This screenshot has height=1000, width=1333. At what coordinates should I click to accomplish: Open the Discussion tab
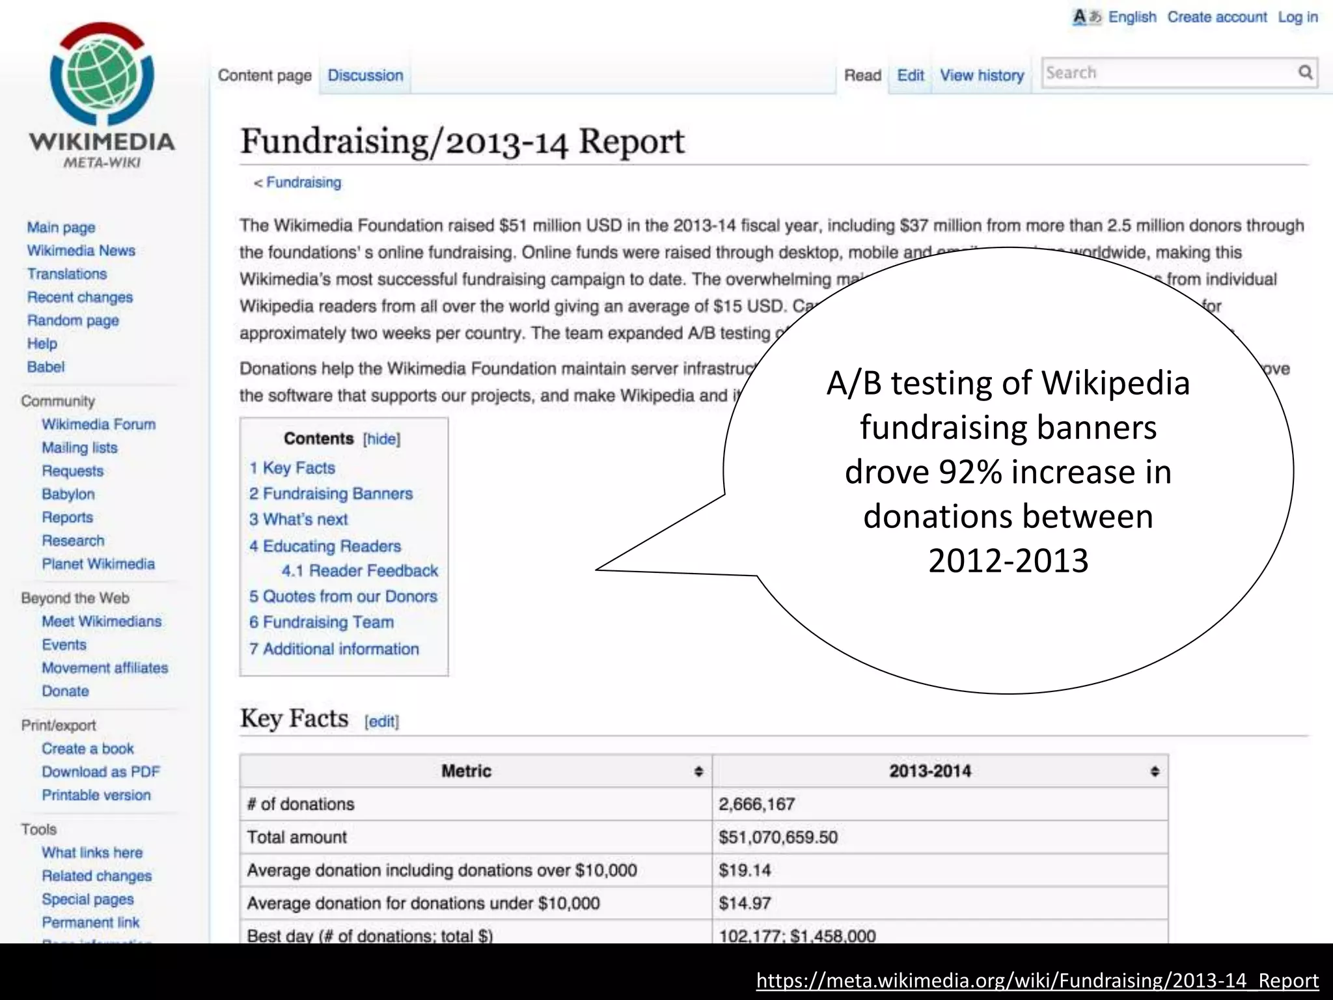365,76
